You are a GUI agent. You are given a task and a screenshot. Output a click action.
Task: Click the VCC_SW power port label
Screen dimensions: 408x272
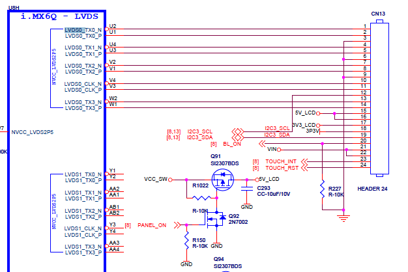(156, 179)
